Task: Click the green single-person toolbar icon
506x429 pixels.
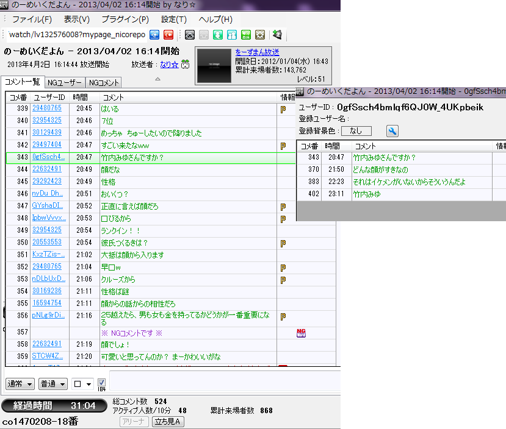Action: point(218,35)
